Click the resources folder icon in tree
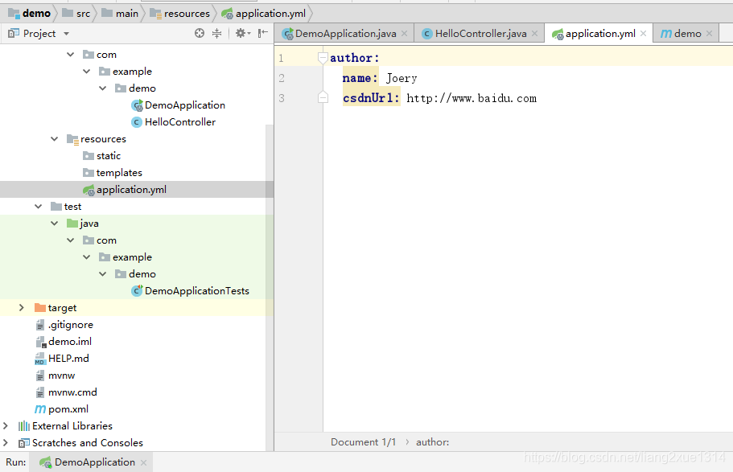733x472 pixels. tap(72, 139)
